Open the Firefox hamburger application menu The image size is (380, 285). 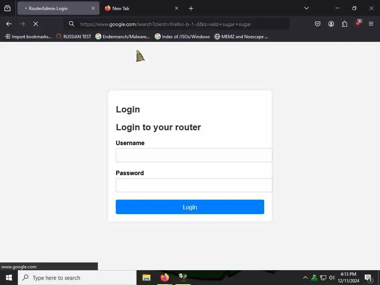point(371,24)
